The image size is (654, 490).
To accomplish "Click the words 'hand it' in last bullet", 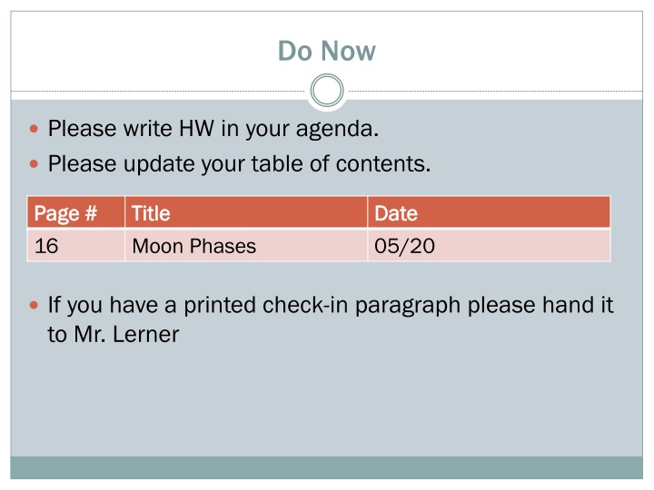I will pos(578,305).
